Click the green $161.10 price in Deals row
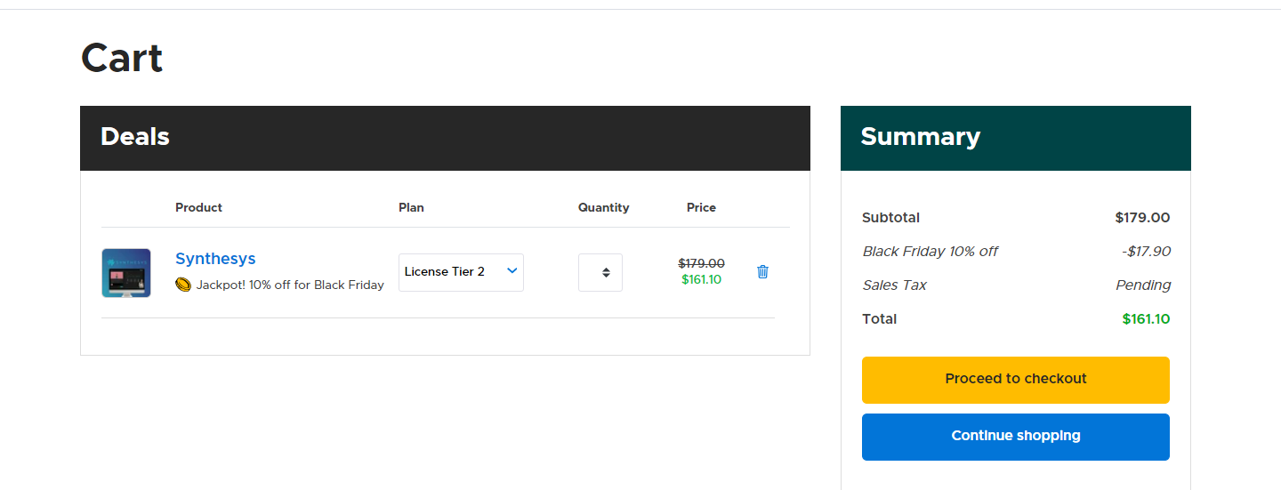The height and width of the screenshot is (490, 1281). pos(701,279)
